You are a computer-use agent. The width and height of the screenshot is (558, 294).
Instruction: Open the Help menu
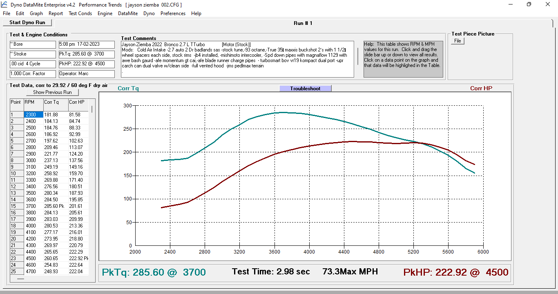(196, 13)
